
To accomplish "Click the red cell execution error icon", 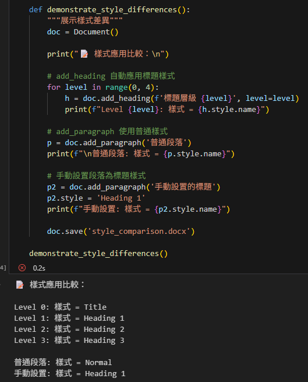I will click(22, 268).
